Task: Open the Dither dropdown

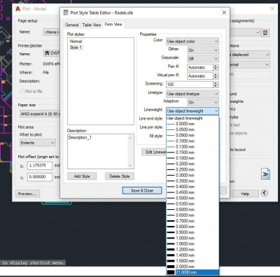Action: tap(203, 50)
